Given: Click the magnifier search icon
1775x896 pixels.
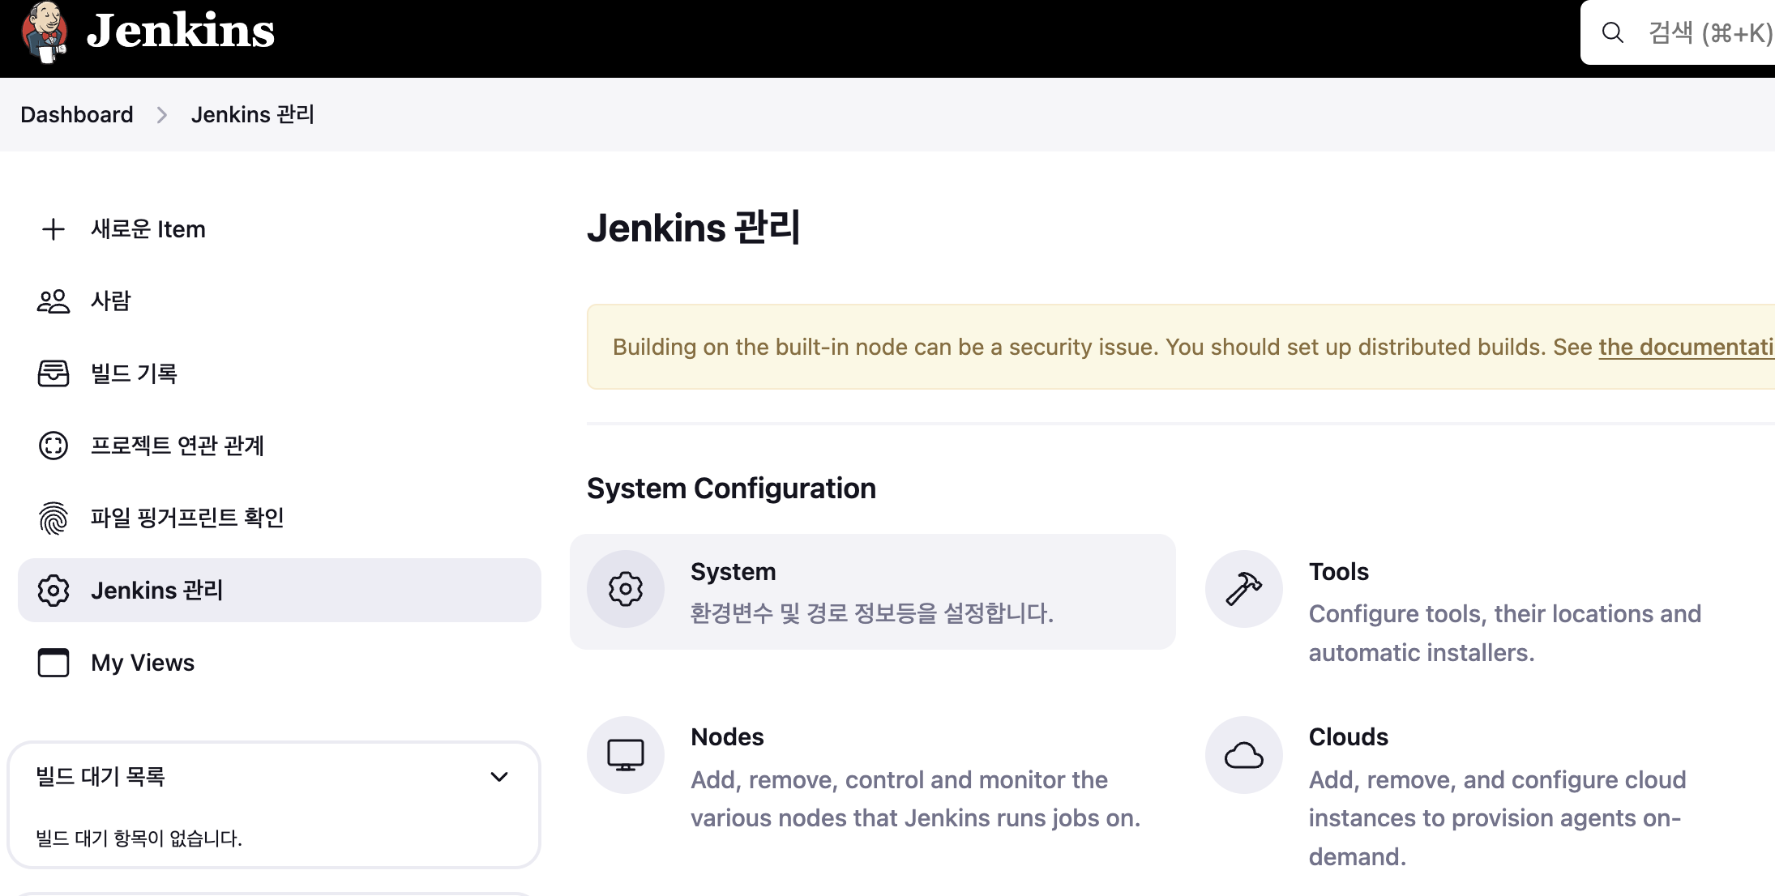Looking at the screenshot, I should [1613, 33].
